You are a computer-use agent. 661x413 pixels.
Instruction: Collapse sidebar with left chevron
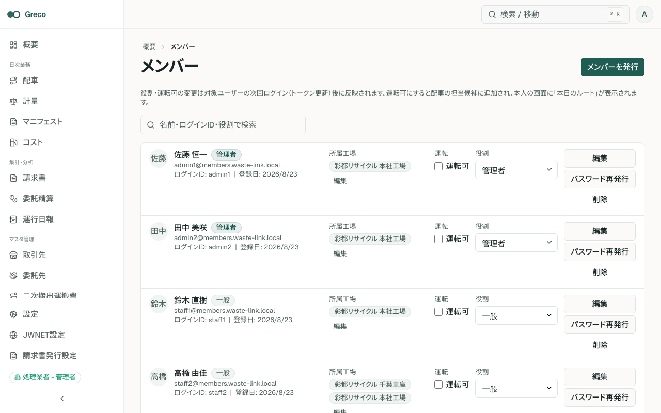(62, 399)
